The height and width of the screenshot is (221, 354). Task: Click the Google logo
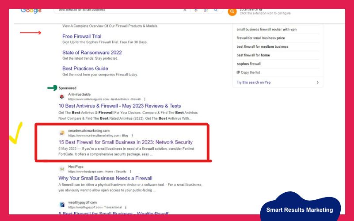[x=31, y=11]
